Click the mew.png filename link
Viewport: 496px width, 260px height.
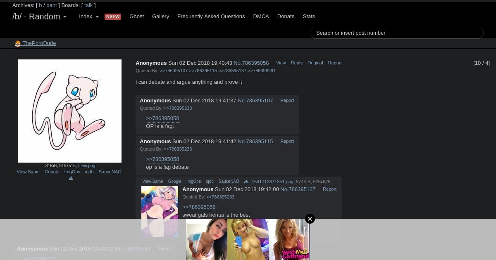tap(86, 165)
